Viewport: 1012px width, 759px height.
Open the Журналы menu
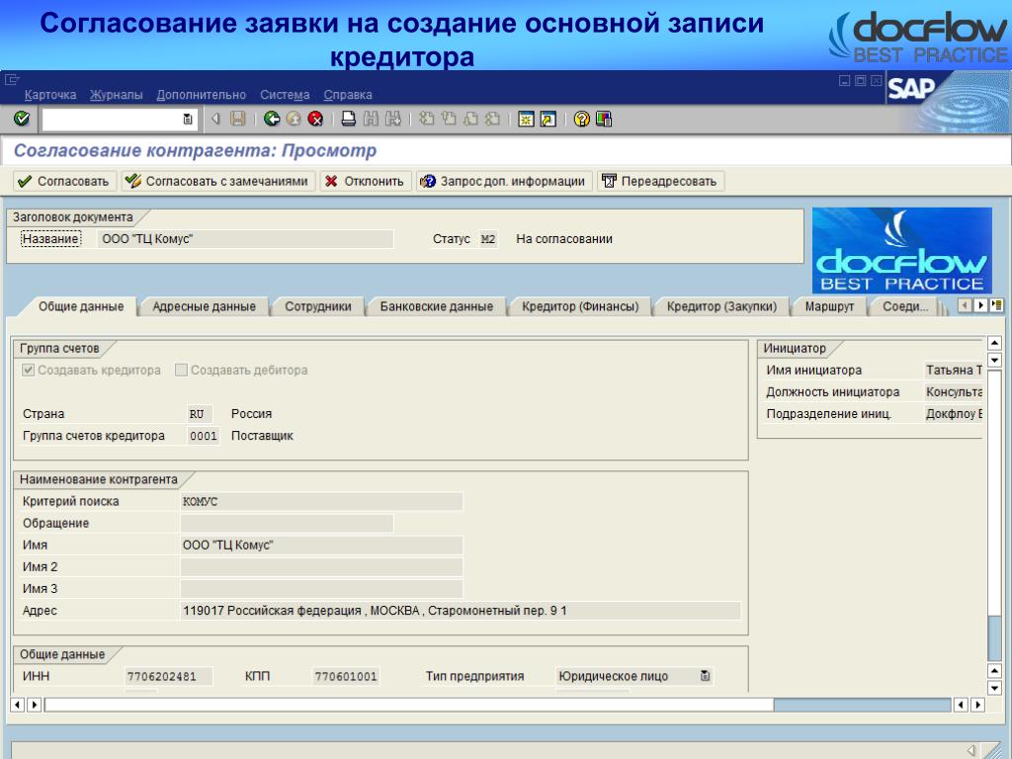click(117, 95)
